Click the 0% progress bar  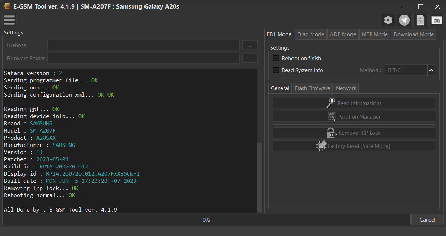206,219
